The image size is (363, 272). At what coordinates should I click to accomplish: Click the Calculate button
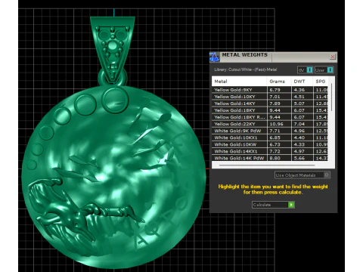point(273,205)
